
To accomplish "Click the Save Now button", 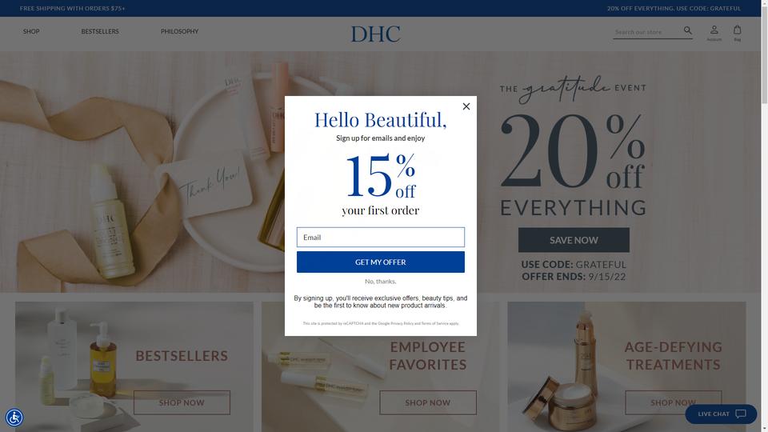I will pos(574,240).
